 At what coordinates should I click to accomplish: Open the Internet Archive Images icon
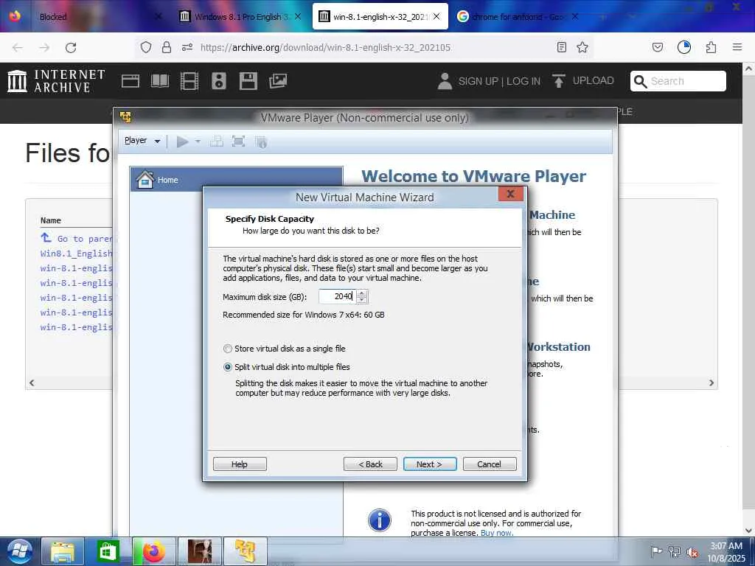(278, 81)
